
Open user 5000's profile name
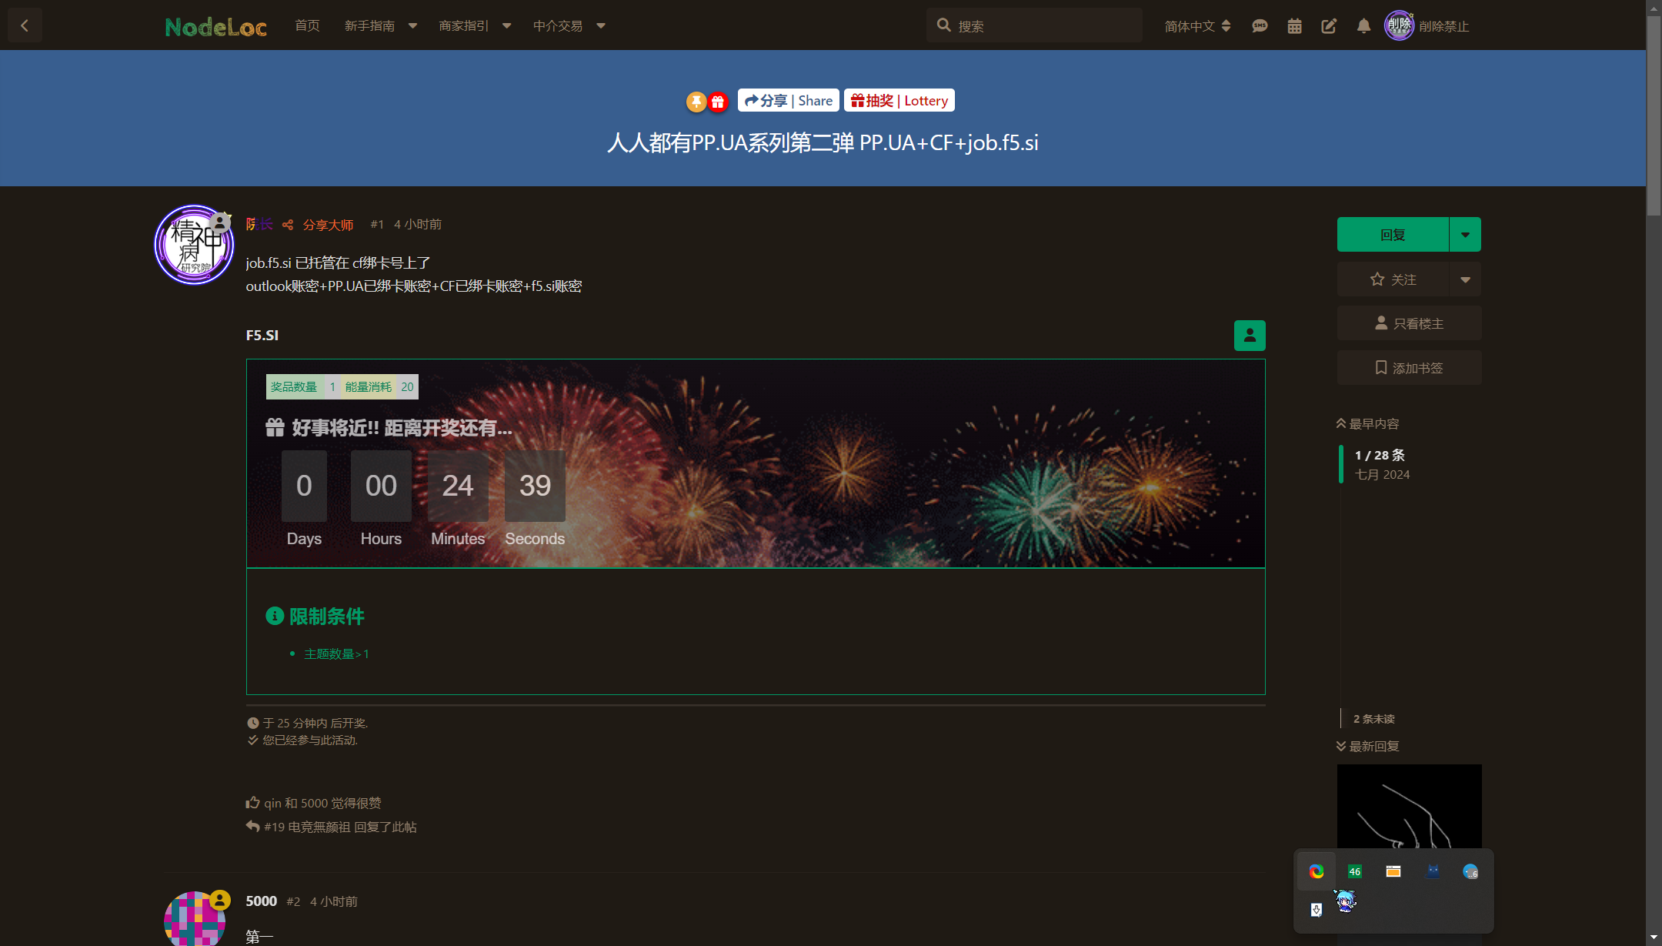(261, 901)
